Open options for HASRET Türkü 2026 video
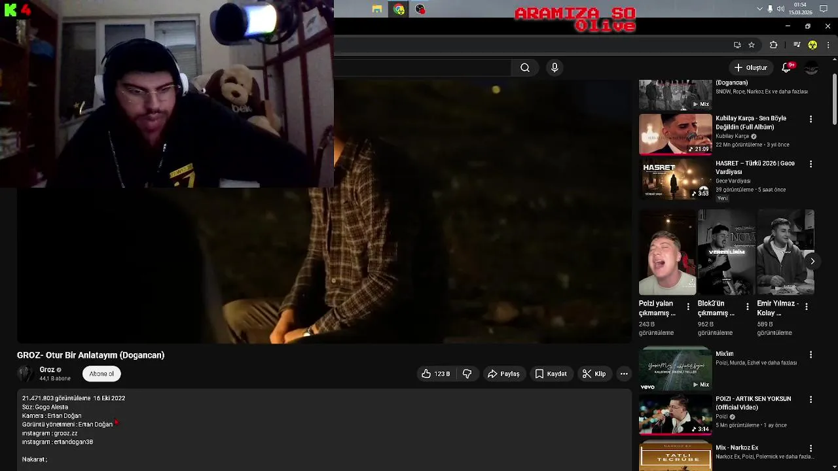Screen dimensions: 838x471 [x=811, y=164]
